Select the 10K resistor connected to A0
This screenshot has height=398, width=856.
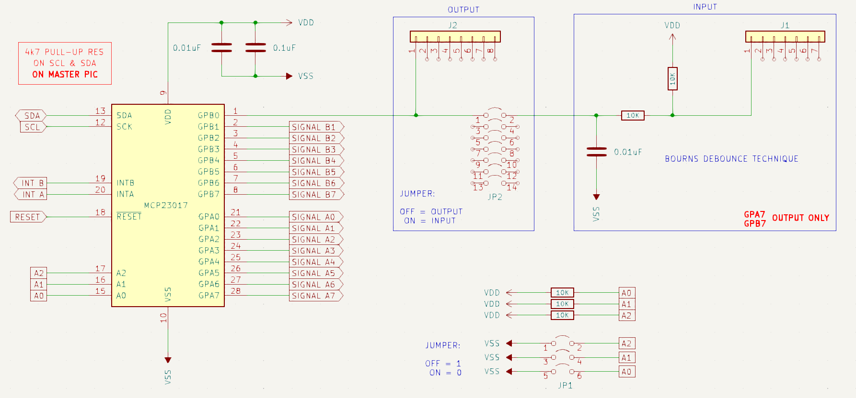coord(562,293)
